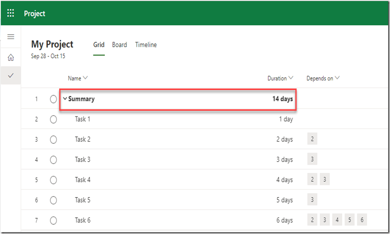Select the Task 5 duration cell

pos(284,200)
